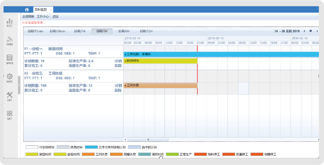Click the 首检时间 legend swatch

(60, 154)
